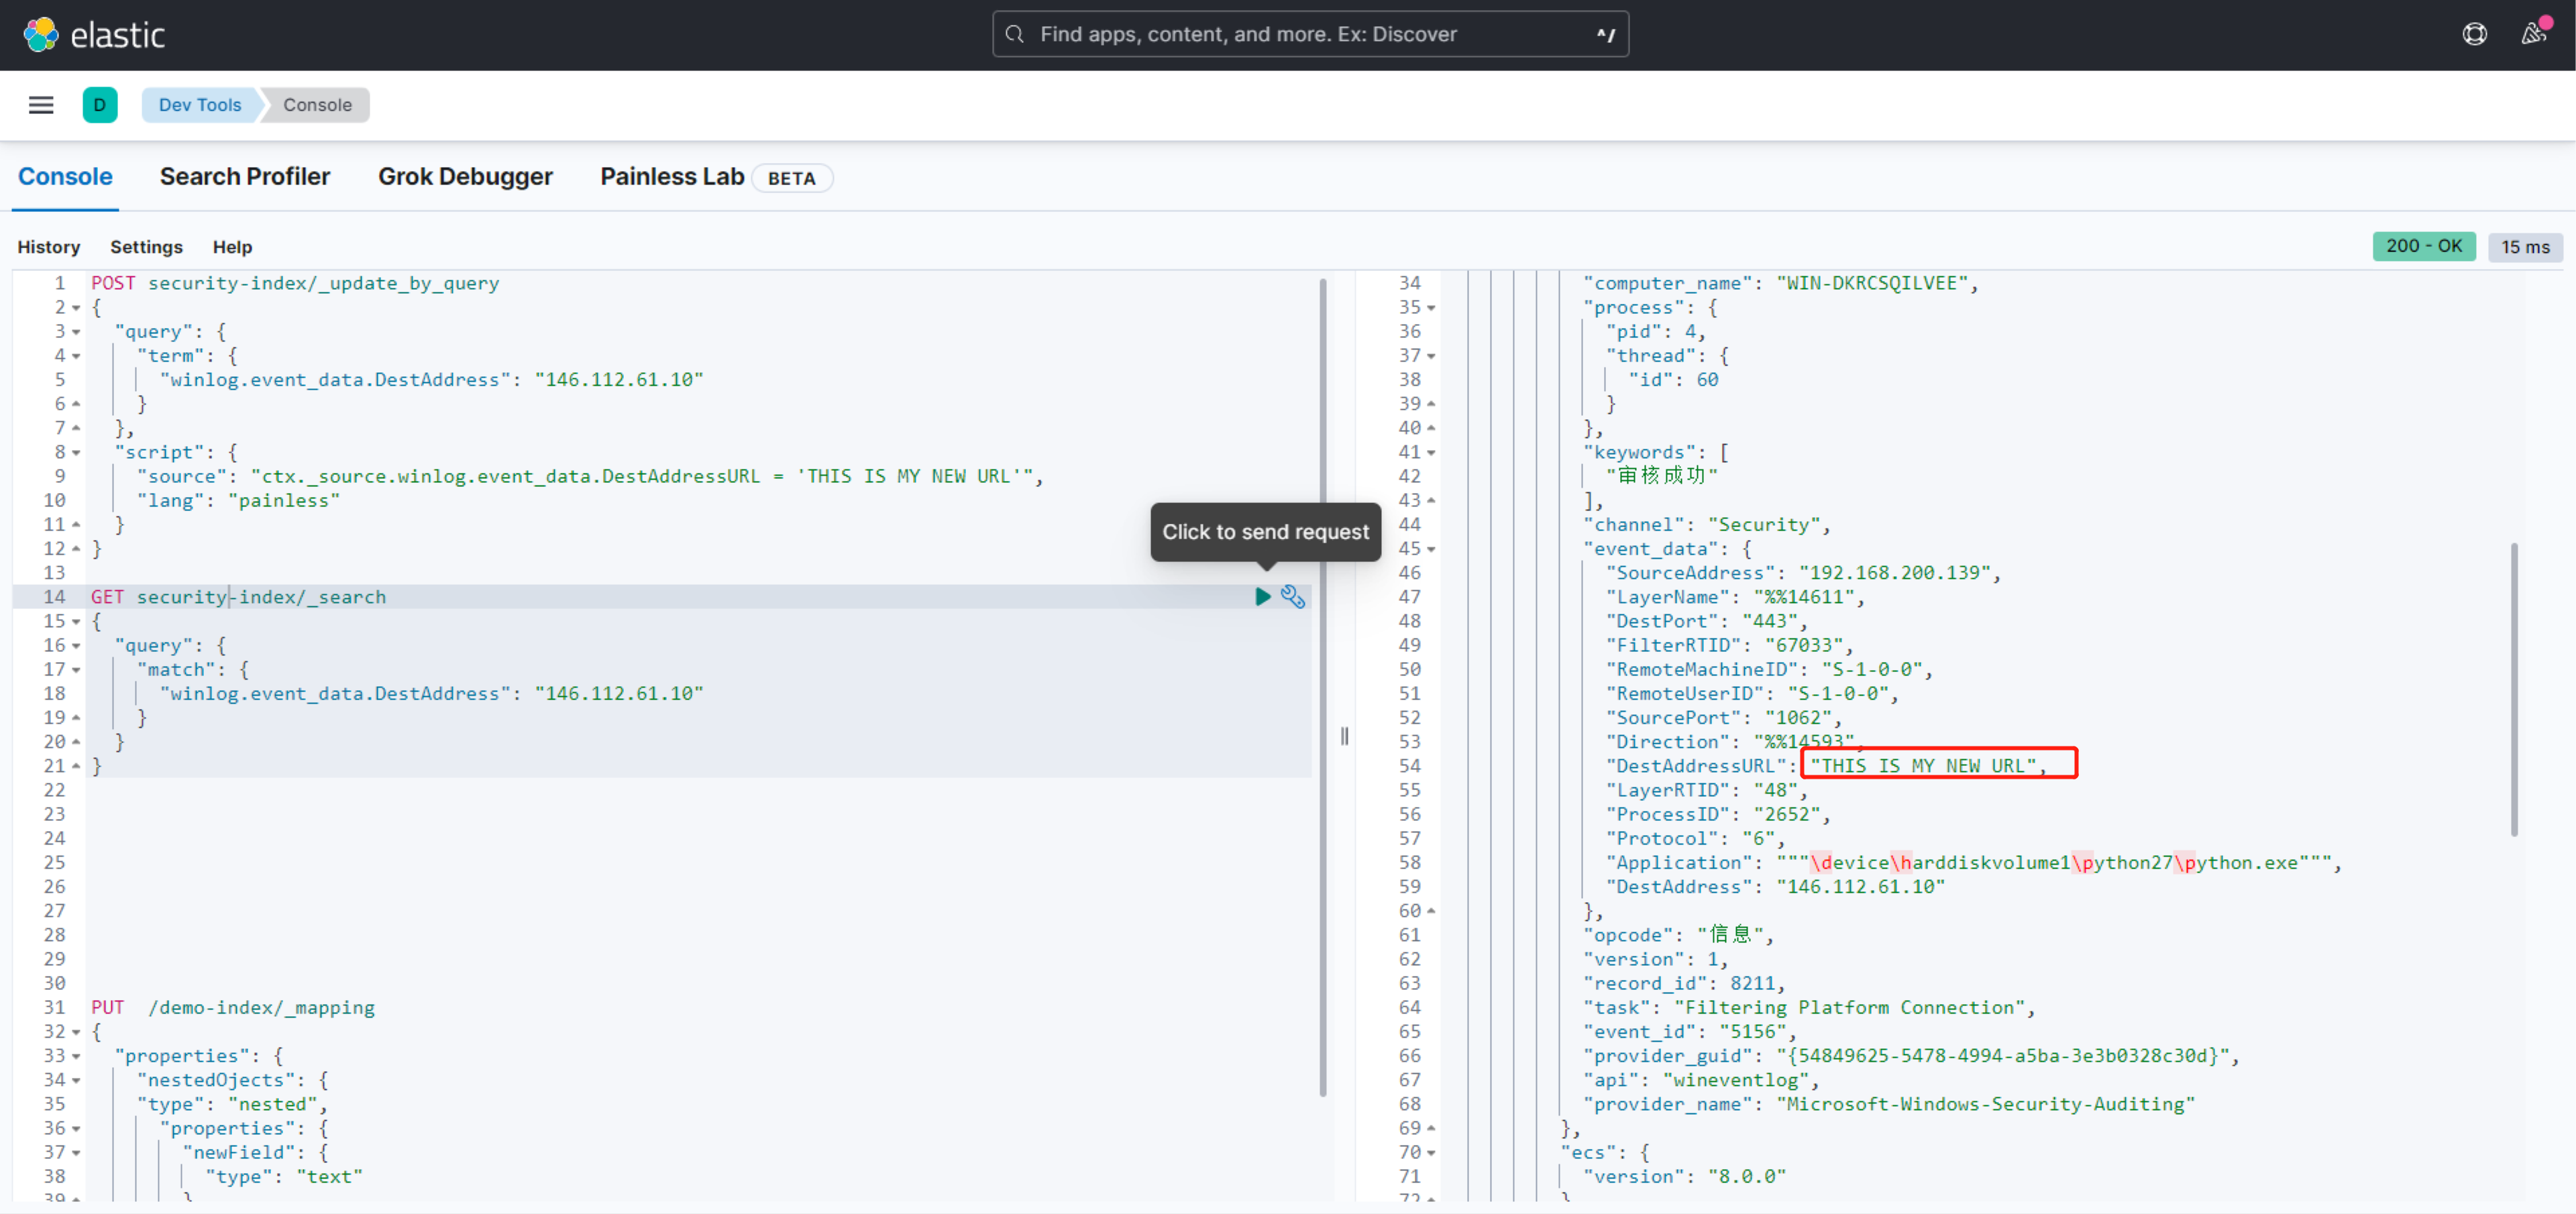Collapse the fold arrow at editor line 2
The width and height of the screenshot is (2576, 1214).
click(76, 308)
